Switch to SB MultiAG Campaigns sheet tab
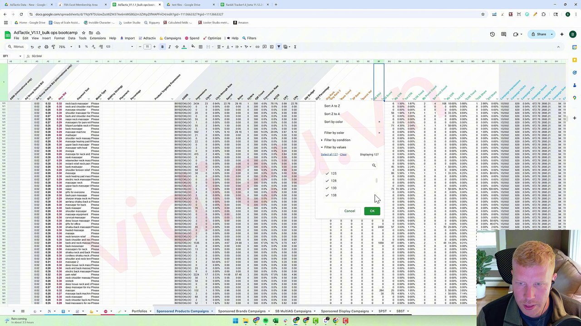The image size is (581, 326). point(293,311)
